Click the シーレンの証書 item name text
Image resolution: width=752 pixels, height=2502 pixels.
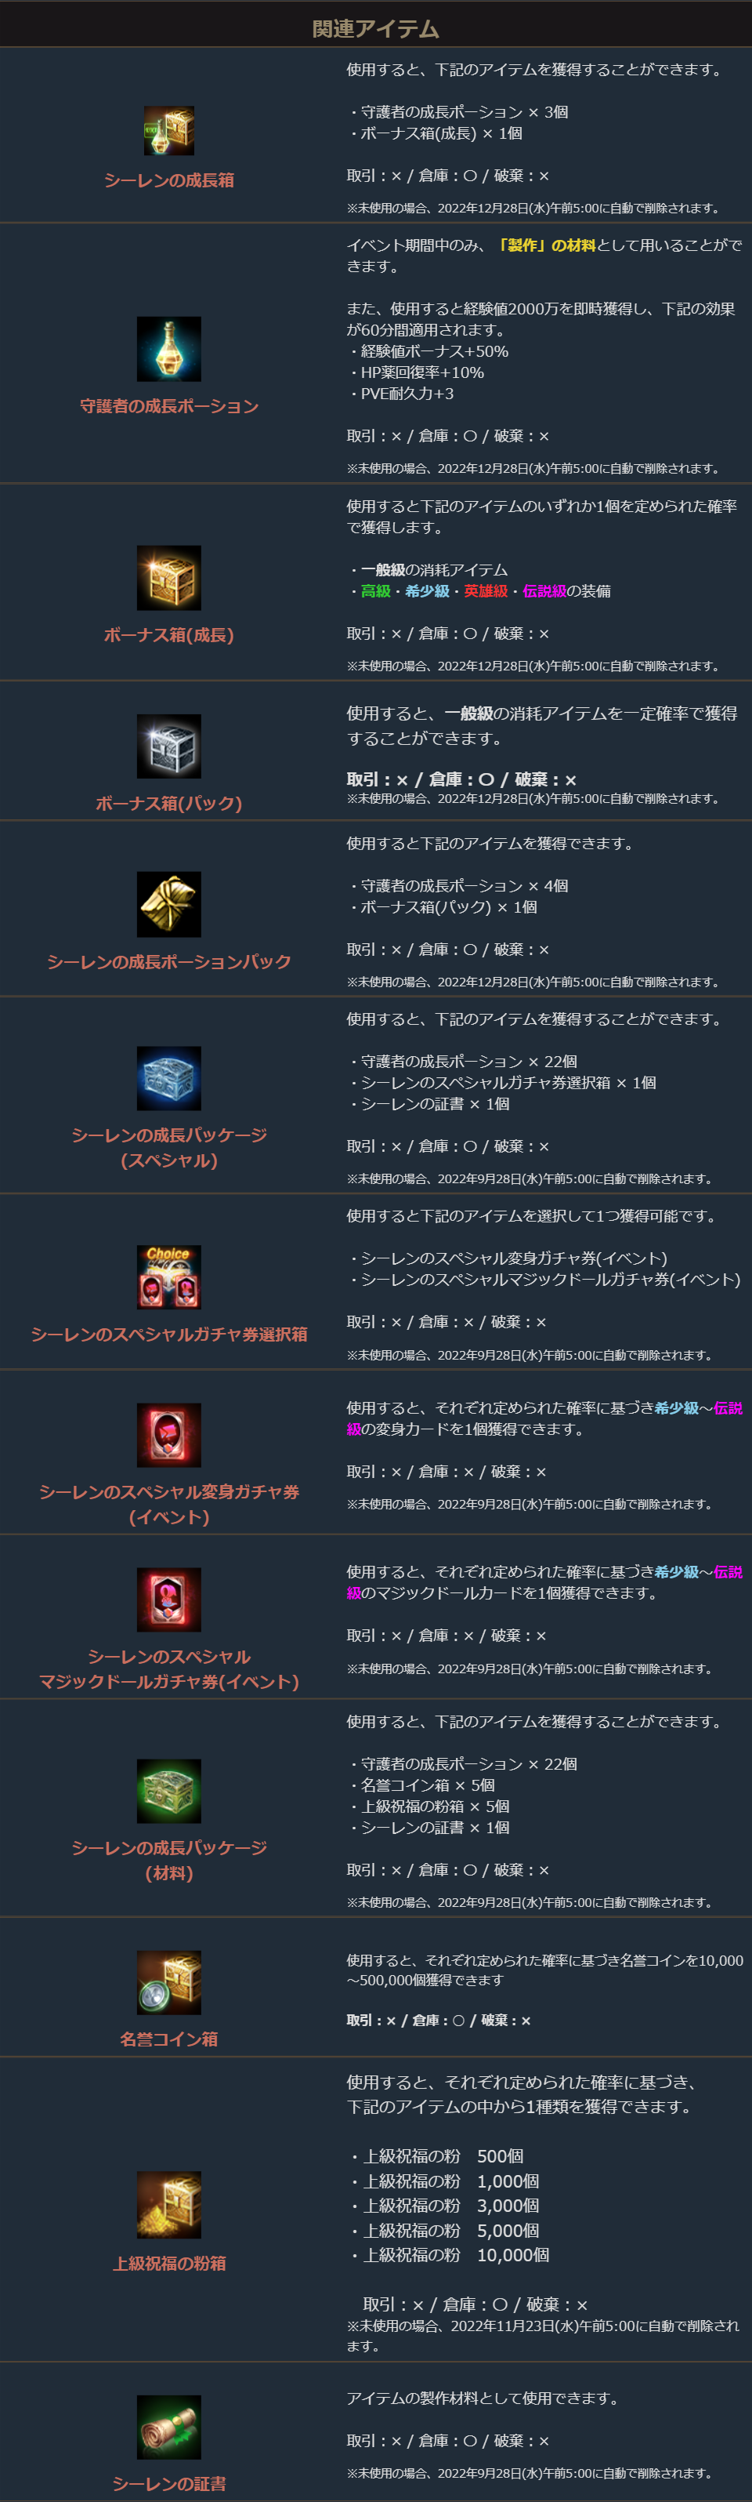tap(169, 2483)
